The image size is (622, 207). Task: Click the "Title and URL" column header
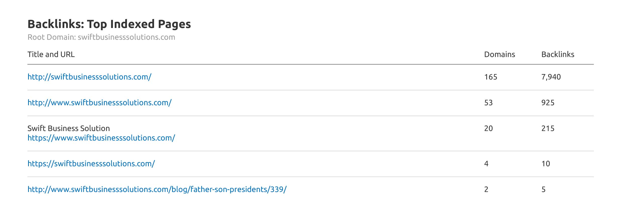51,54
